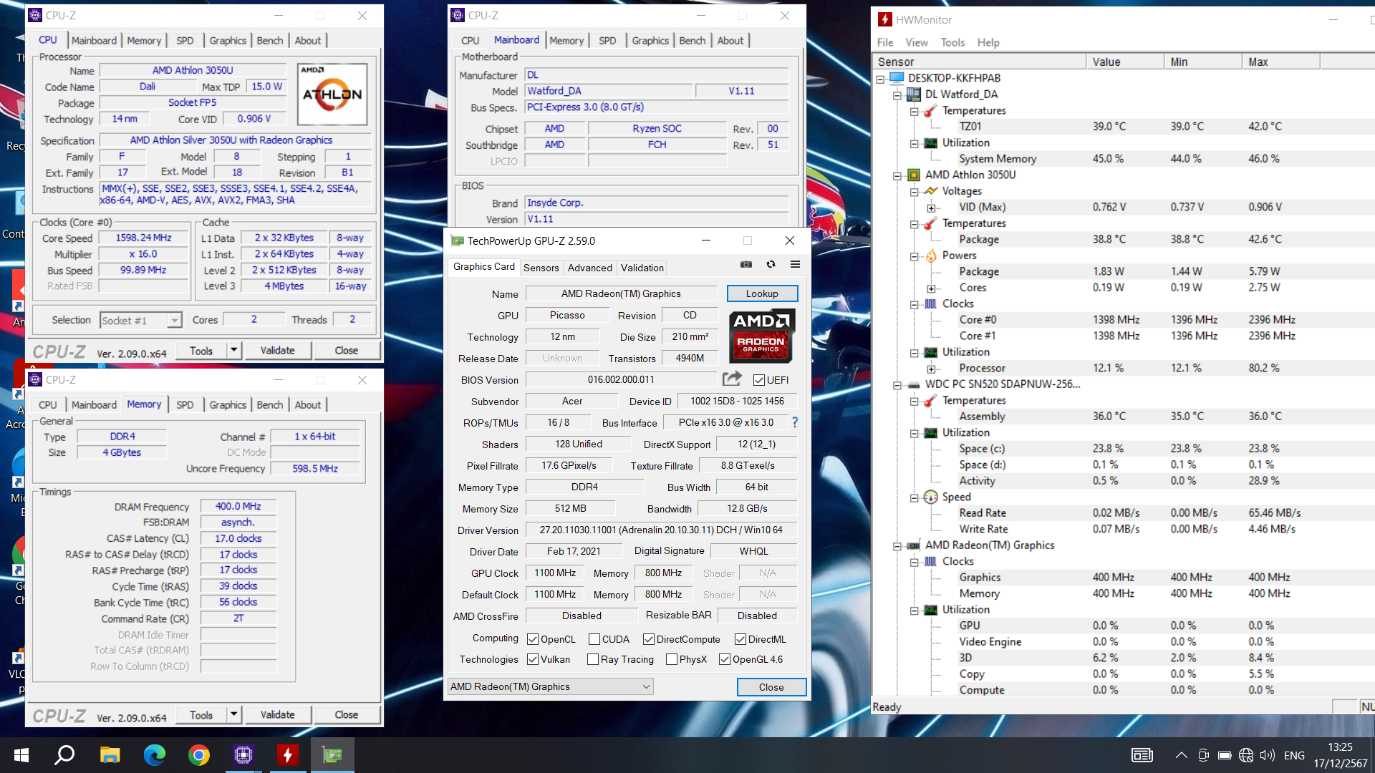Open File Explorer from taskbar
Image resolution: width=1375 pixels, height=773 pixels.
(x=110, y=755)
